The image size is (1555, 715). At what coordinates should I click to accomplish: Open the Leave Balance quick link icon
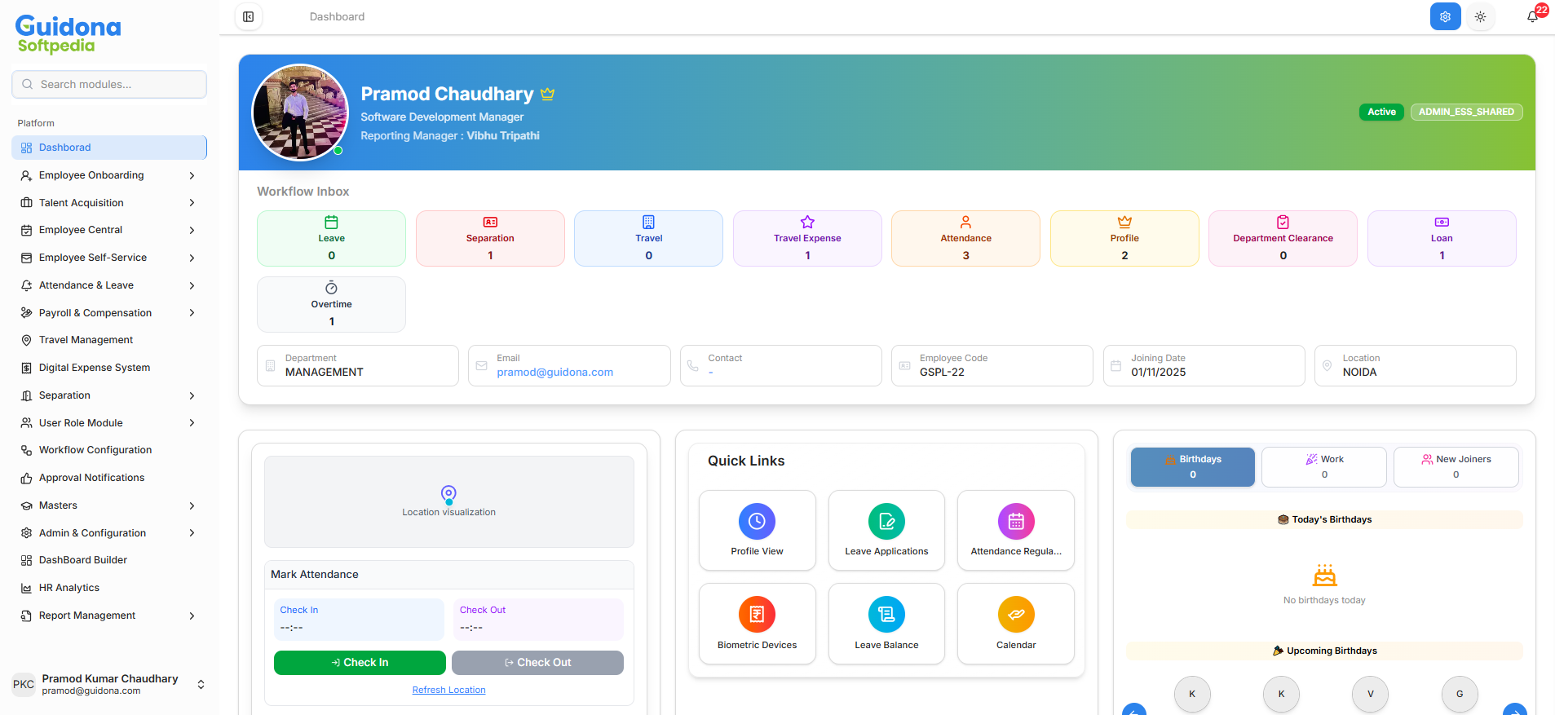click(x=886, y=615)
